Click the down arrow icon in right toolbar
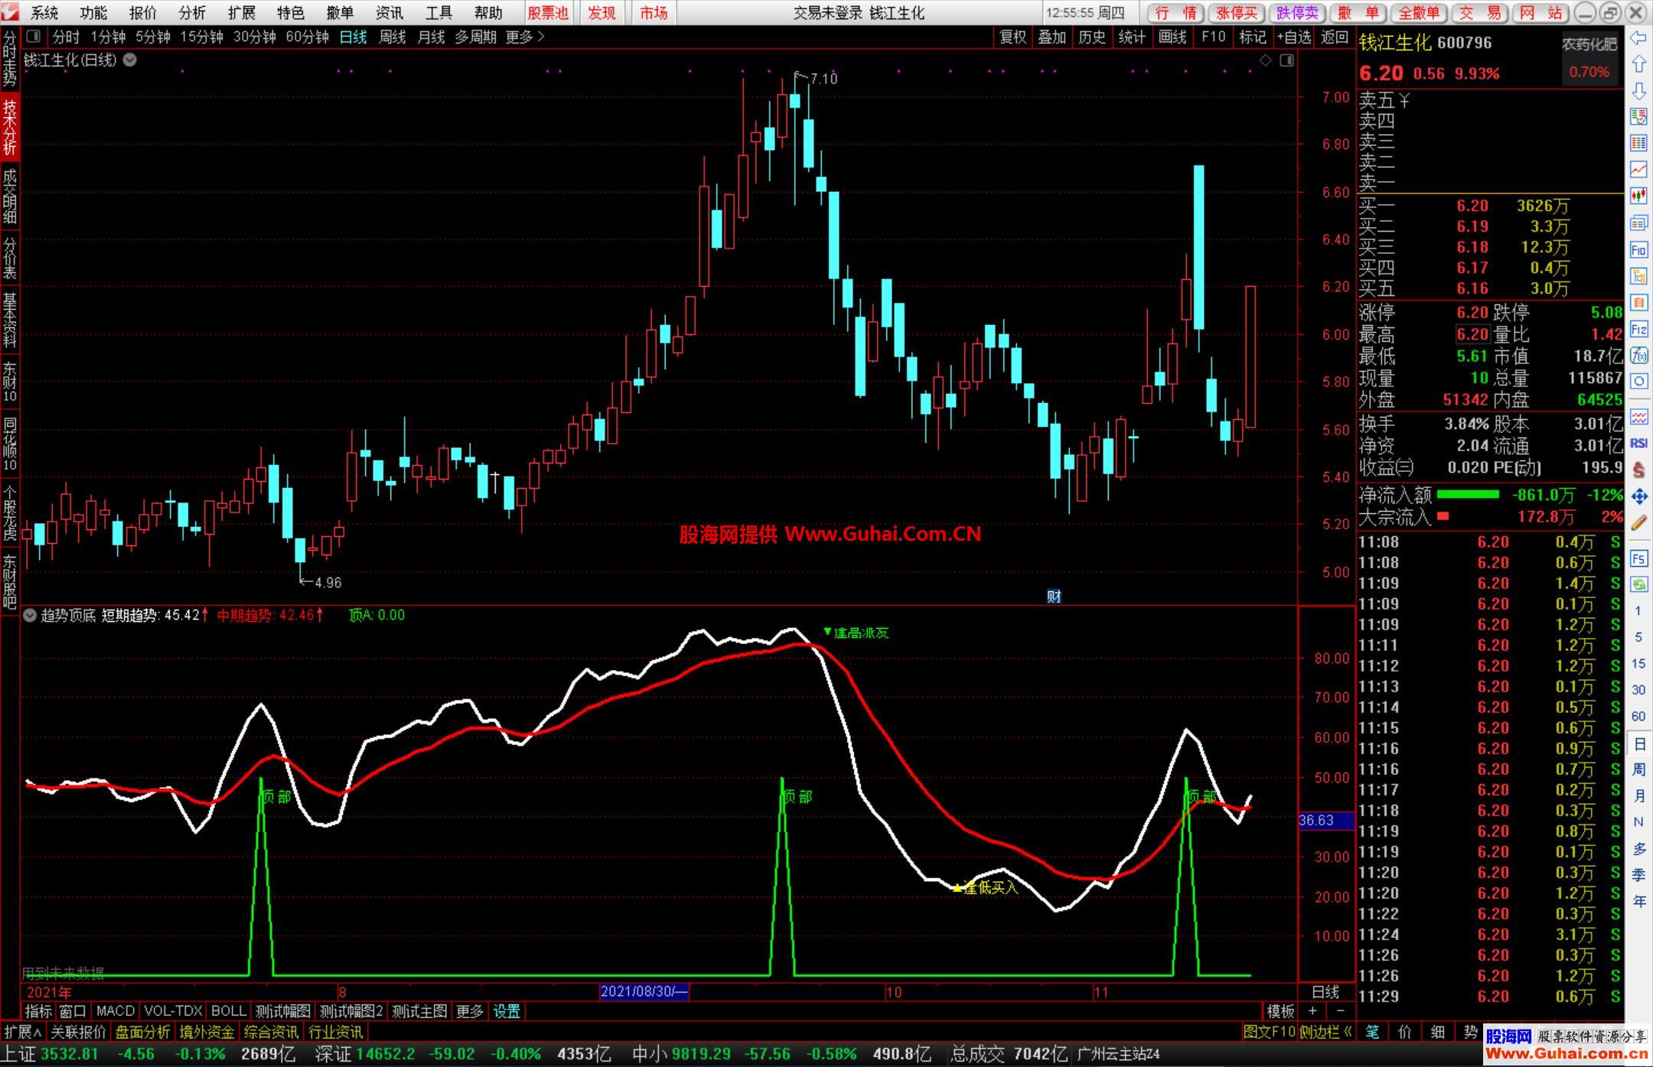Viewport: 1653px width, 1067px height. pos(1638,91)
